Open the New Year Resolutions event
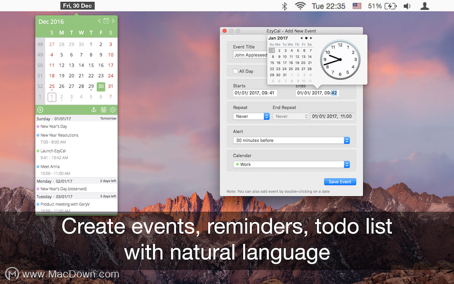454x284 pixels. pos(60,135)
